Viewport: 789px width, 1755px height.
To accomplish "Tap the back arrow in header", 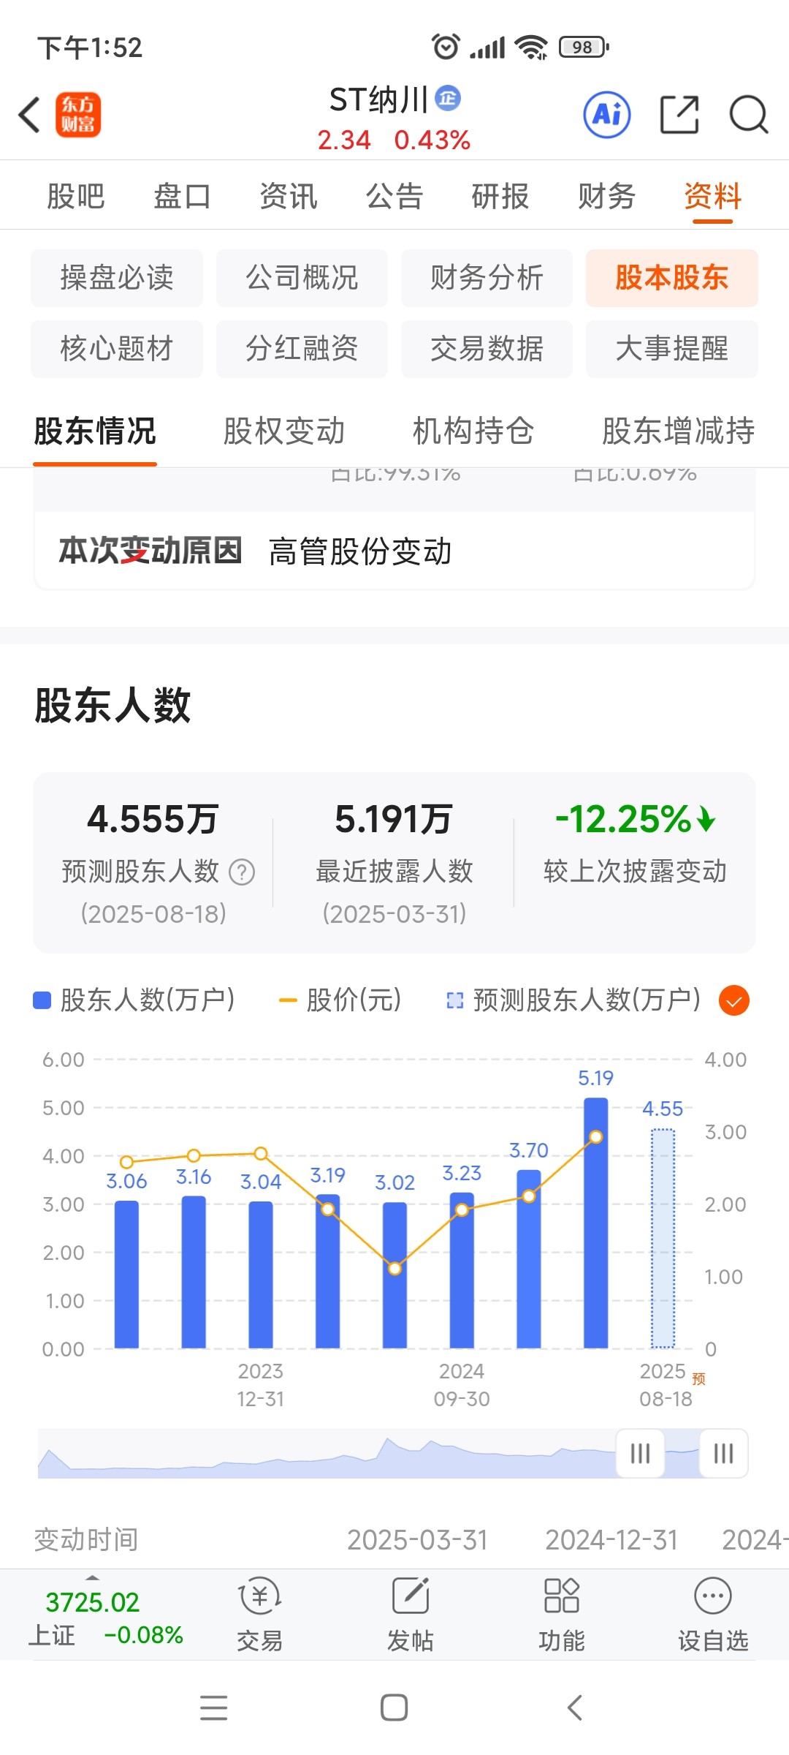I will click(x=29, y=115).
